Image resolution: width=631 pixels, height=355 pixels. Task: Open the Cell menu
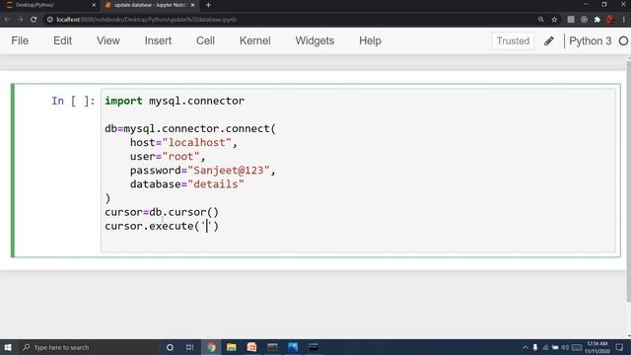[205, 40]
